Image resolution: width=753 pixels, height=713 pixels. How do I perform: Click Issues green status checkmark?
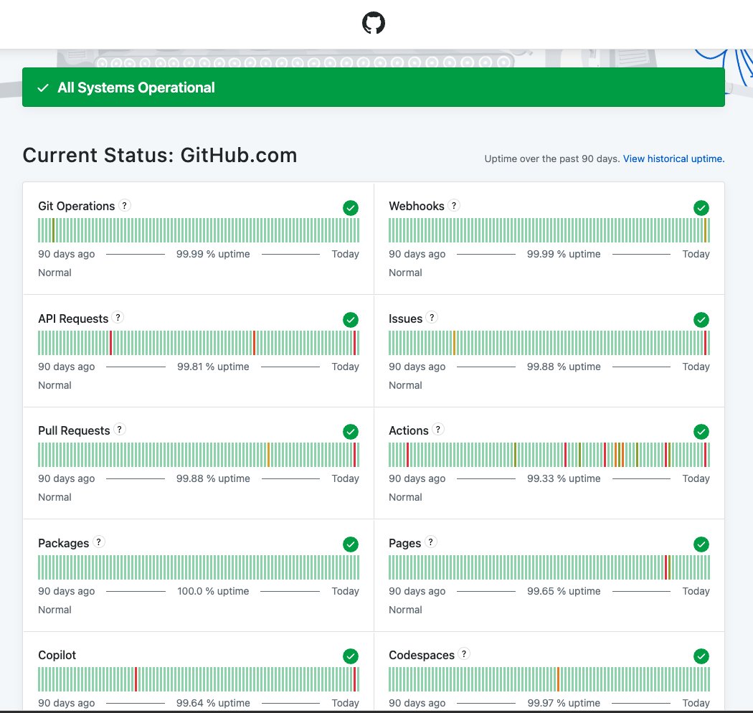[701, 320]
